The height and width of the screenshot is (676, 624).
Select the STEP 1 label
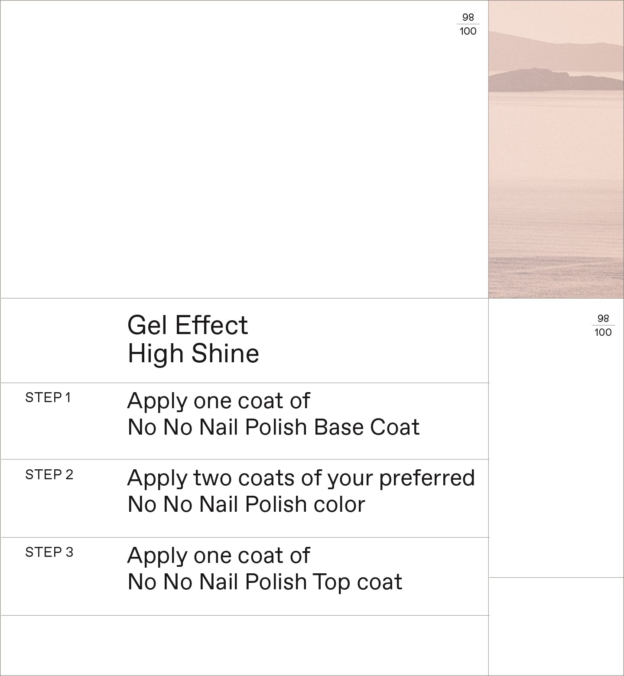[48, 397]
